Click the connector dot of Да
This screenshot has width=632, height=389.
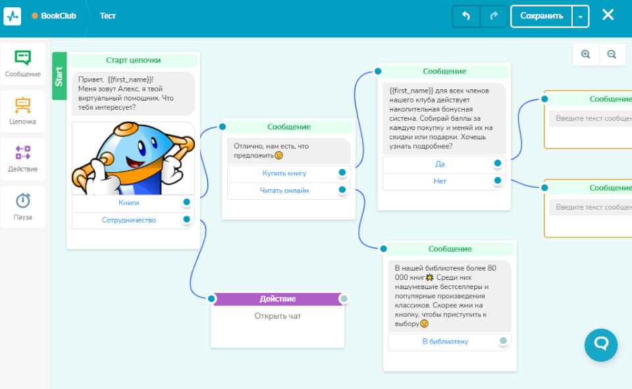click(498, 163)
